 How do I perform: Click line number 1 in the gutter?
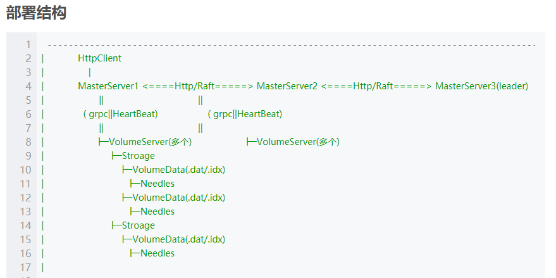pos(28,44)
